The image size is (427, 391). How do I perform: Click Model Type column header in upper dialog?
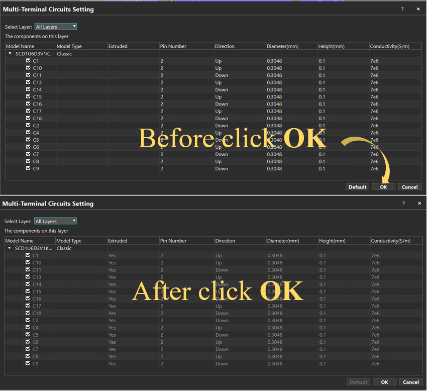point(82,46)
